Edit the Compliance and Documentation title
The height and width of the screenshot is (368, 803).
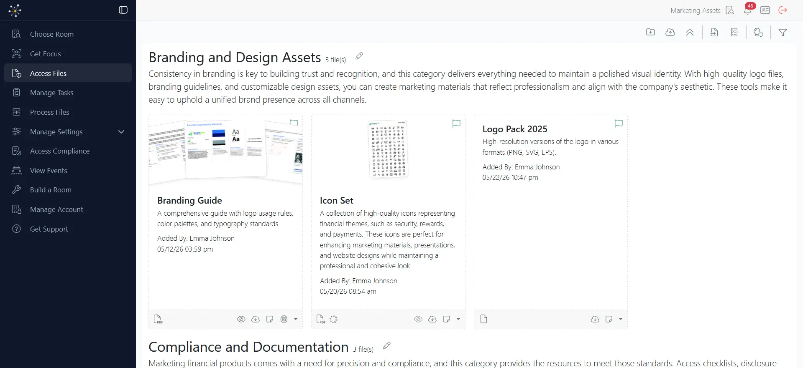tap(387, 345)
